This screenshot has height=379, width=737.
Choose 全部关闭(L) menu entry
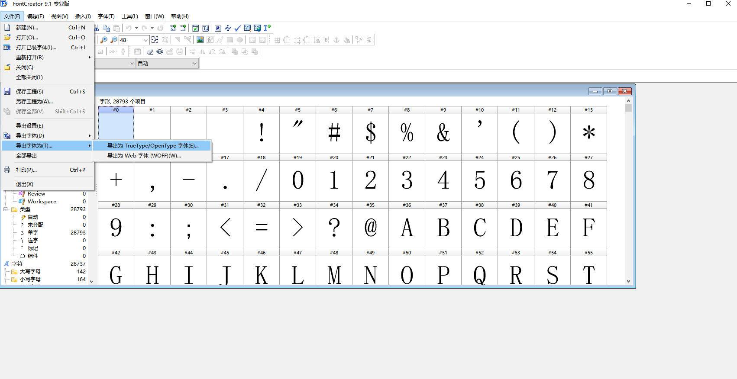coord(48,77)
